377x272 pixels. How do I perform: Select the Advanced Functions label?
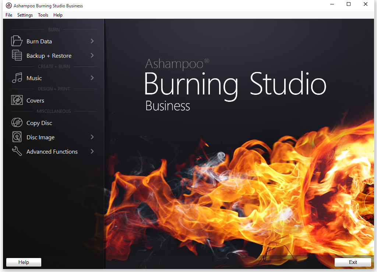52,152
